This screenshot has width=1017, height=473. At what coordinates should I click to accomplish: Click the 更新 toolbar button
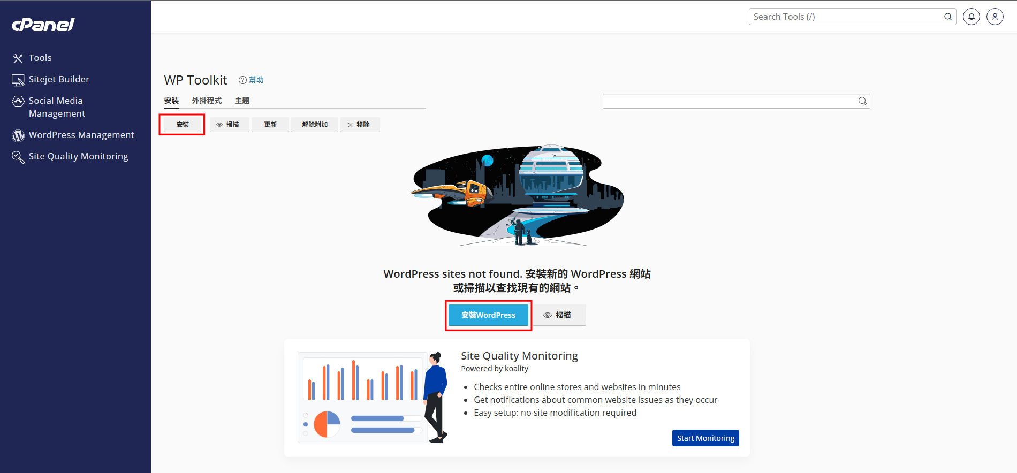pyautogui.click(x=270, y=125)
